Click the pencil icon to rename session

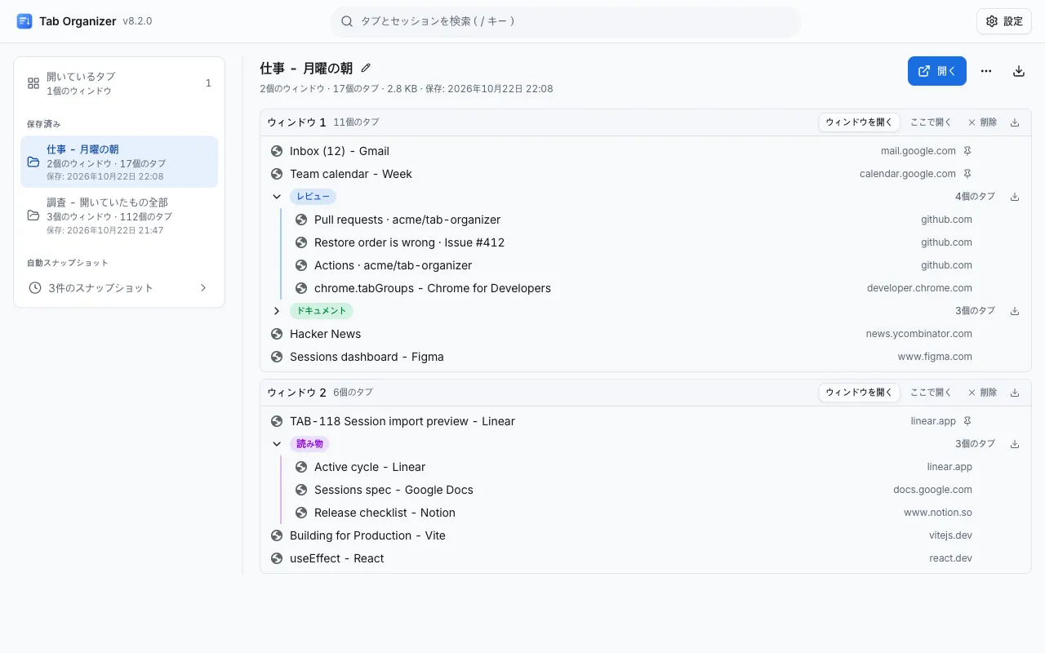click(366, 69)
